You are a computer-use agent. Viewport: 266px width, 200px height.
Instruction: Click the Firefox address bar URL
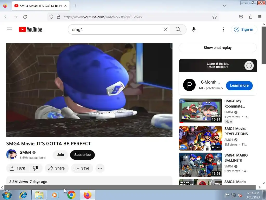coord(103,17)
